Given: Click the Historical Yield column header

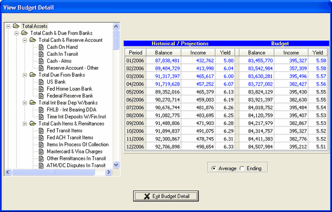Looking at the screenshot, I should [225, 53].
